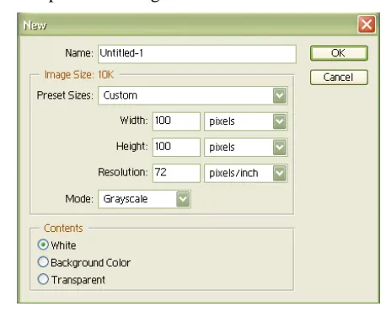The height and width of the screenshot is (312, 386).
Task: Click the Name text field
Action: click(197, 54)
